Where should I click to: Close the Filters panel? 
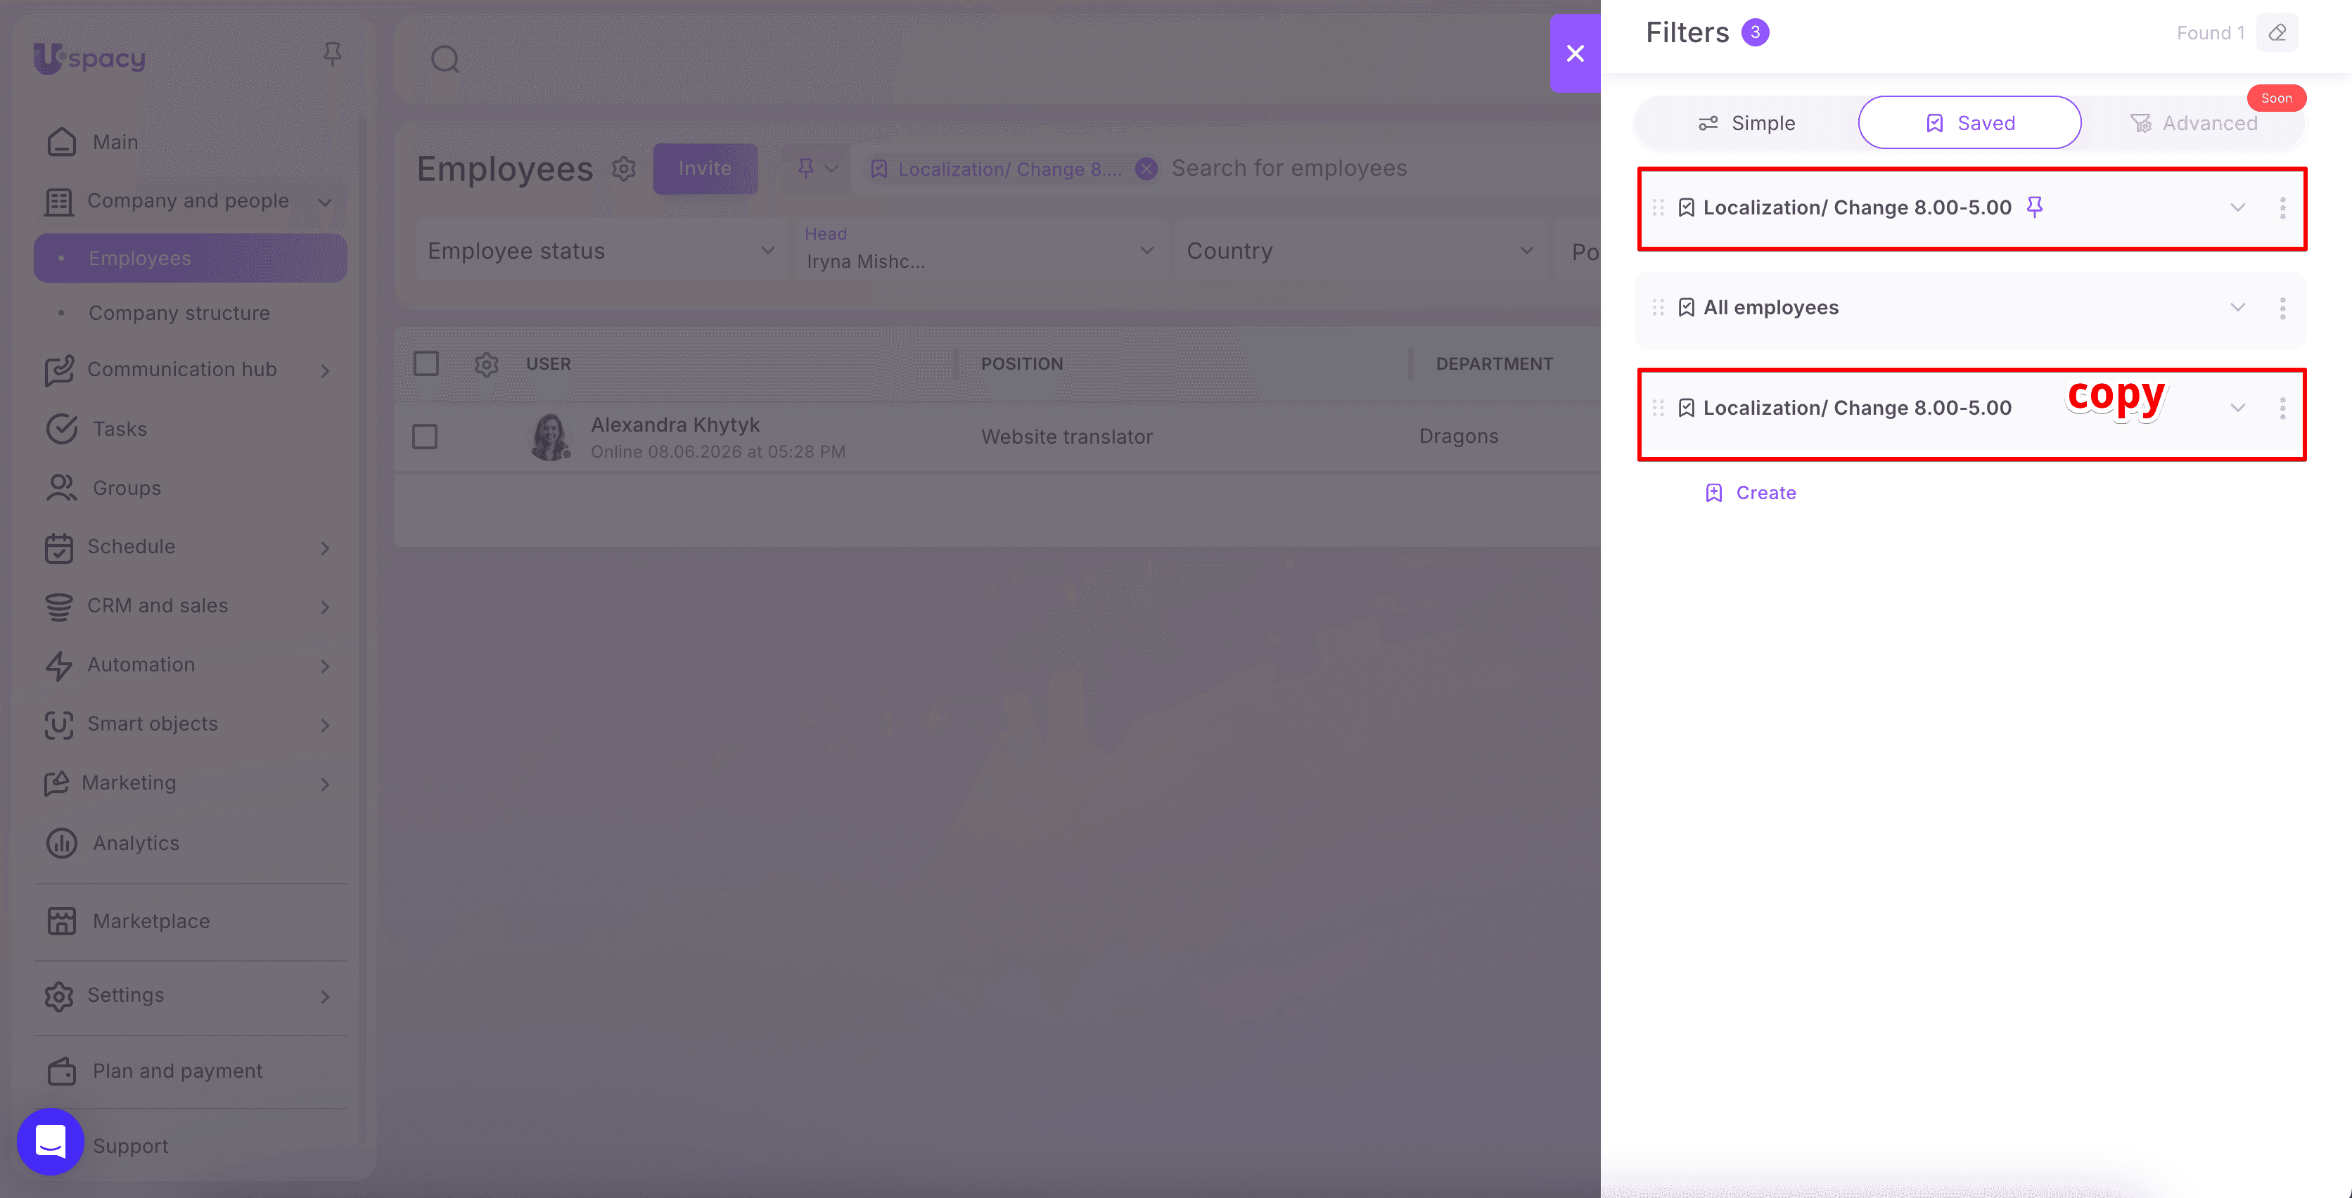pyautogui.click(x=1575, y=53)
